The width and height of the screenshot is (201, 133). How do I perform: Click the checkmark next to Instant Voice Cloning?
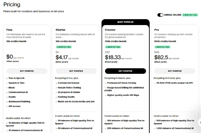(x=56, y=88)
